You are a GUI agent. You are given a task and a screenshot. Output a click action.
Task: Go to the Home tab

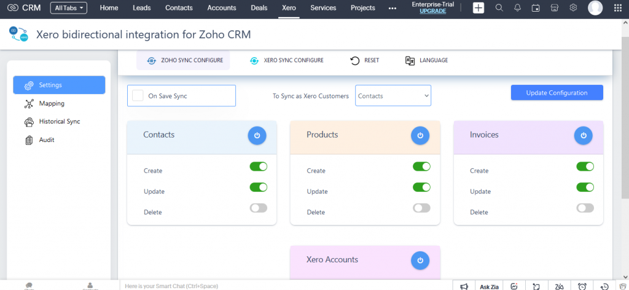coord(109,7)
